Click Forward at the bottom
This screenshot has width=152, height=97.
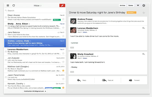pyautogui.click(x=134, y=80)
